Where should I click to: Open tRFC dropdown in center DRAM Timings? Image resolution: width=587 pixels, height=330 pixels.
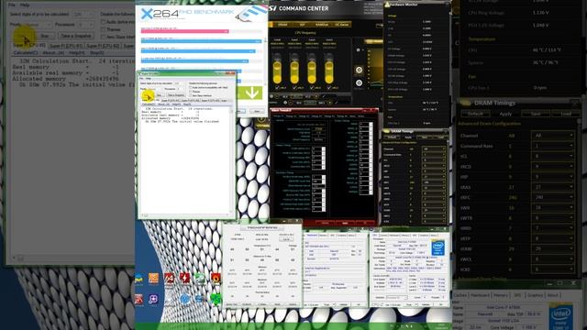click(434, 182)
